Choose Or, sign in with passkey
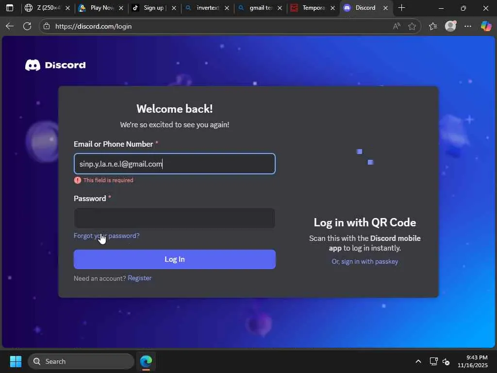This screenshot has width=497, height=373. coord(365,261)
